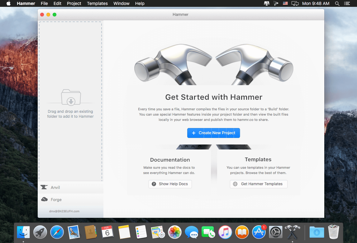Select Anvil in the sidebar

point(71,187)
